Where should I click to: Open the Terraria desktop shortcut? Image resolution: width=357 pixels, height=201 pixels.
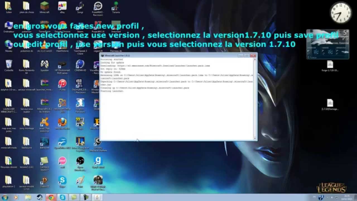coord(115,7)
